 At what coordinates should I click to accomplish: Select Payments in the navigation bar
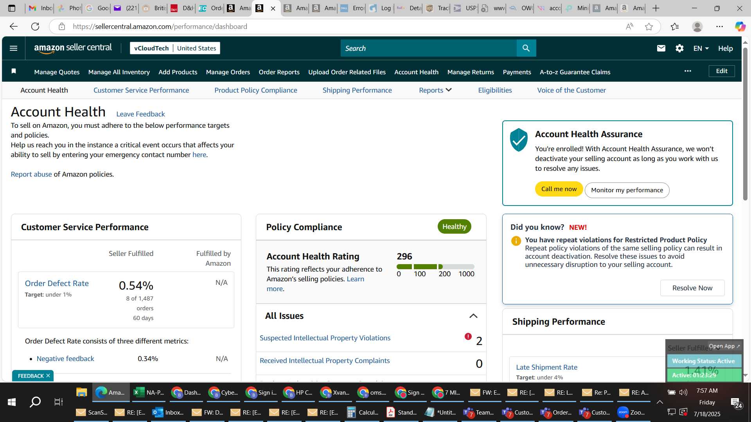tap(517, 72)
